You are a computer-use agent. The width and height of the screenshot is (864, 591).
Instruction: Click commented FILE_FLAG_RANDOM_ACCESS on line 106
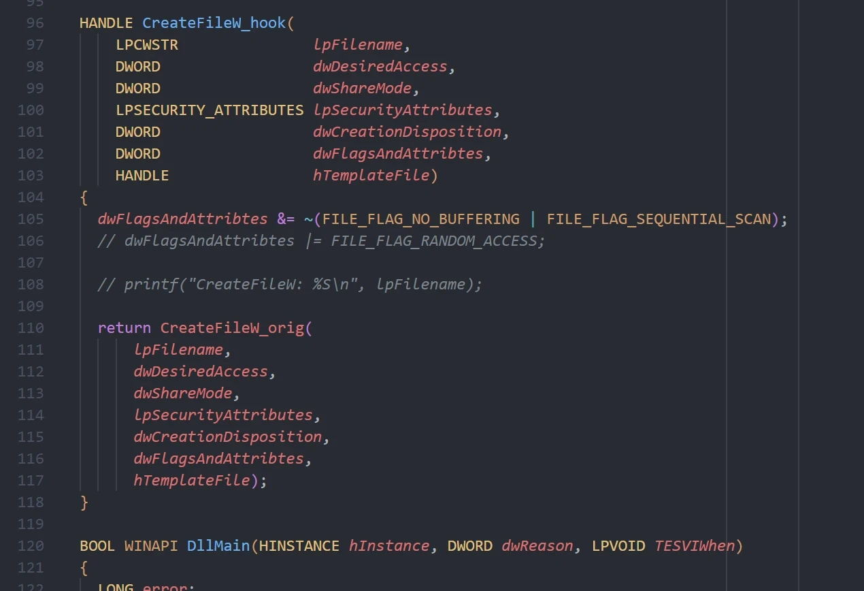(x=436, y=241)
